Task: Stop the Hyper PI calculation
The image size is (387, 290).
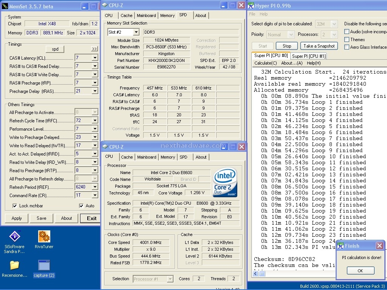Action: tap(287, 46)
